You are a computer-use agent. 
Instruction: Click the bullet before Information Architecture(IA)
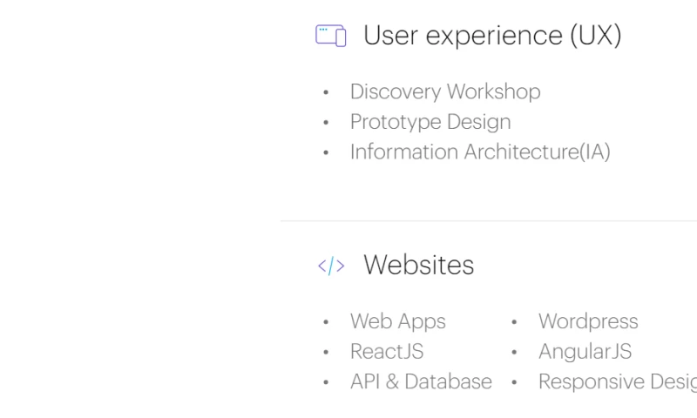pyautogui.click(x=326, y=152)
